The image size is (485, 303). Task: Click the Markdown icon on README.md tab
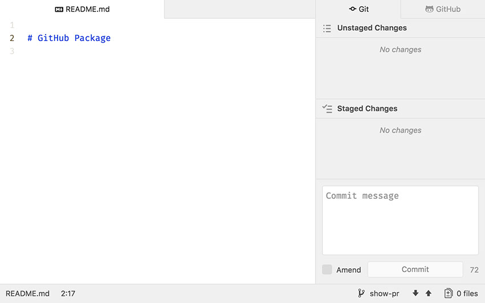(59, 10)
